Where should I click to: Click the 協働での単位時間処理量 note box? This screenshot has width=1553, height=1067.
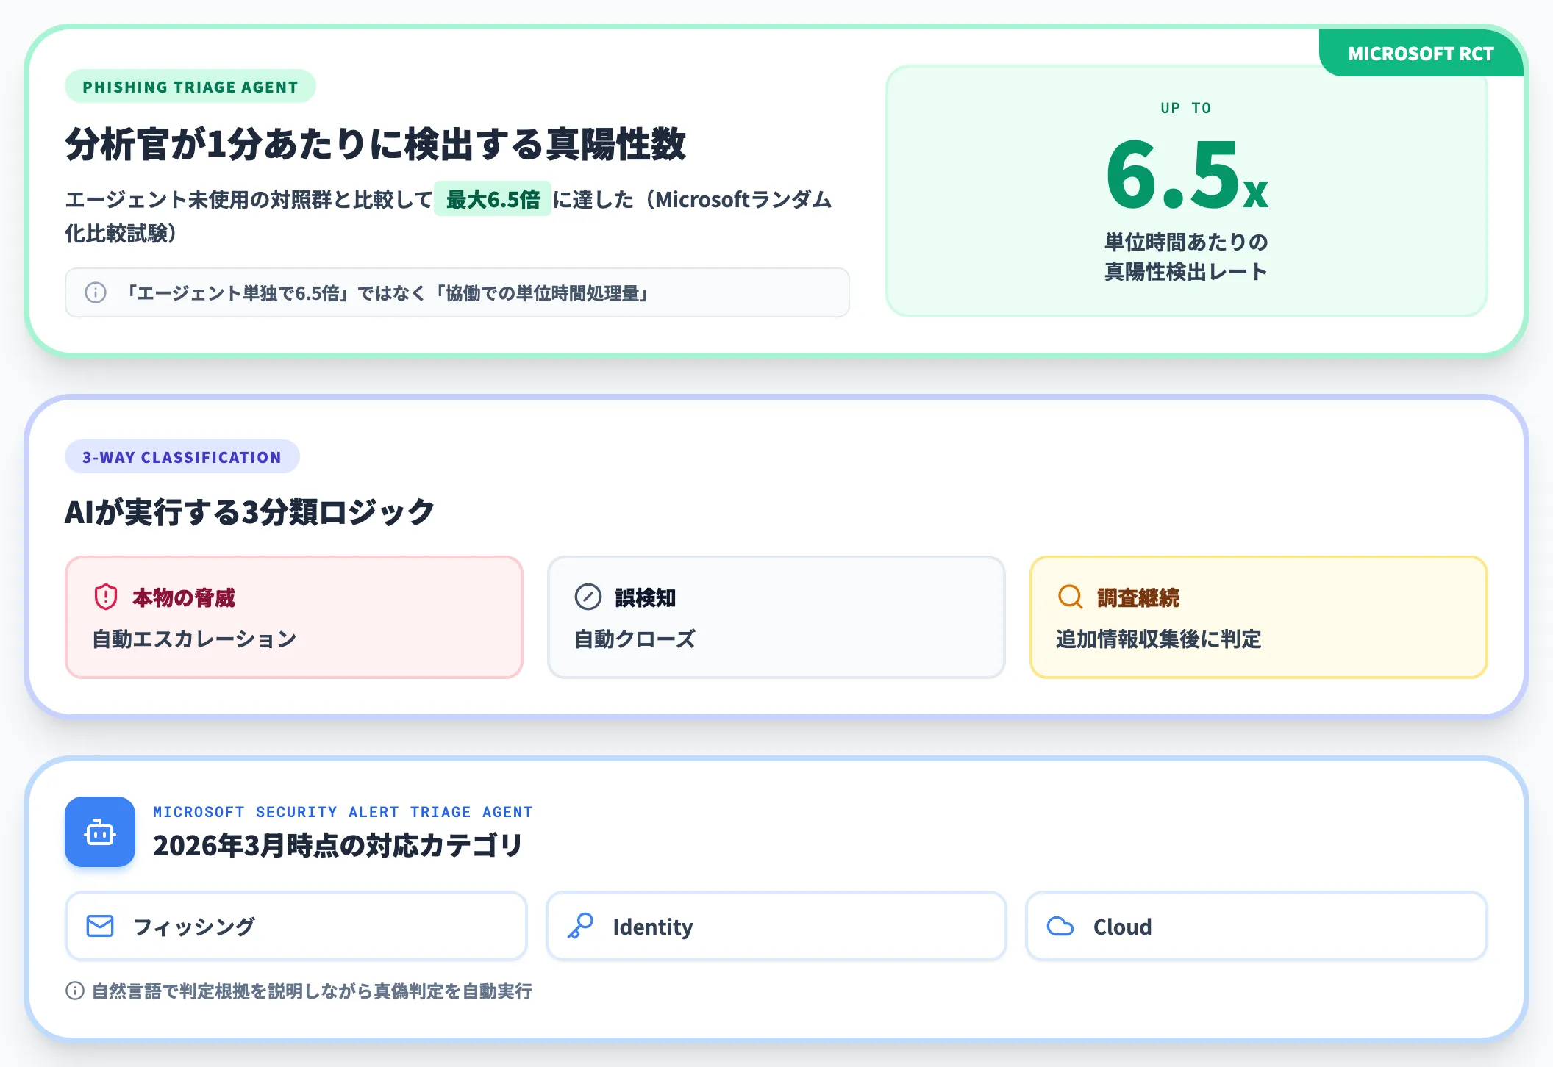tap(457, 292)
